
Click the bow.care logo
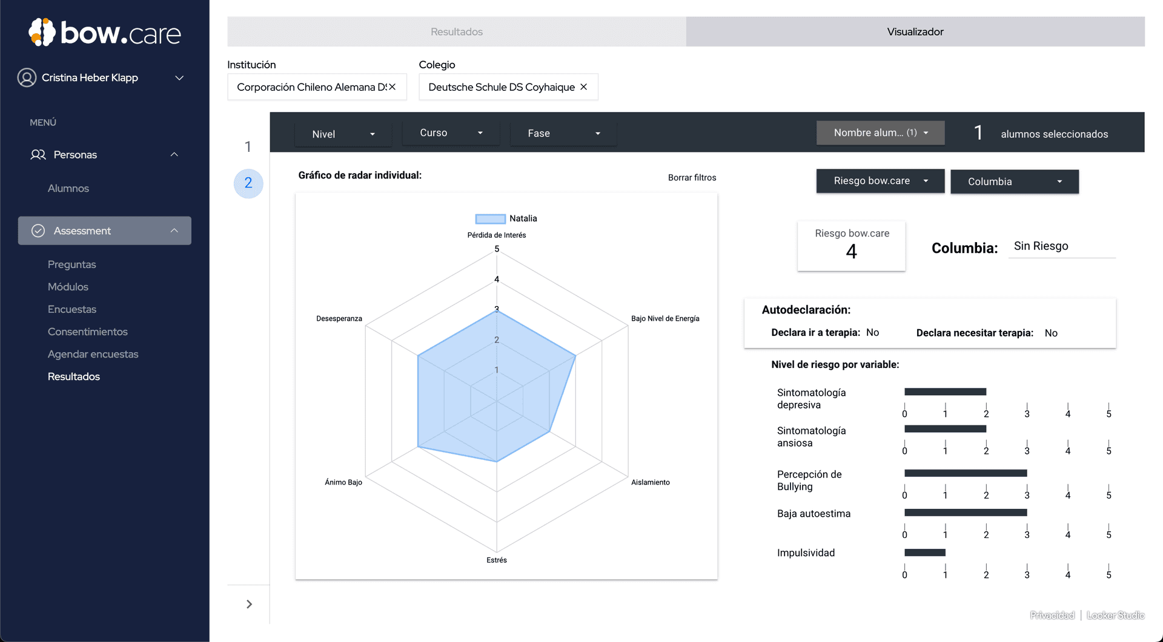[104, 33]
